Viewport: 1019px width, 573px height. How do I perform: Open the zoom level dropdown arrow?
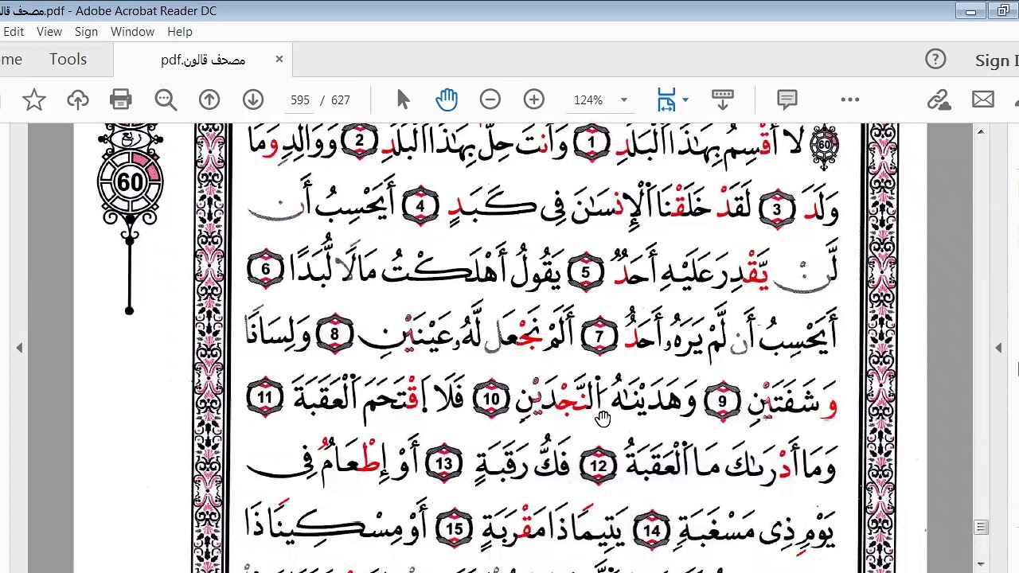(x=624, y=100)
